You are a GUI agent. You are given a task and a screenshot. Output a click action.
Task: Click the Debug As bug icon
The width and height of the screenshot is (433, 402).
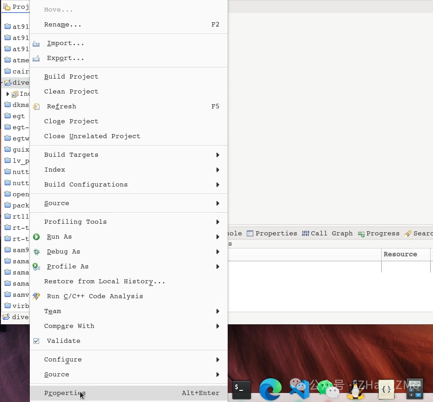(x=36, y=252)
